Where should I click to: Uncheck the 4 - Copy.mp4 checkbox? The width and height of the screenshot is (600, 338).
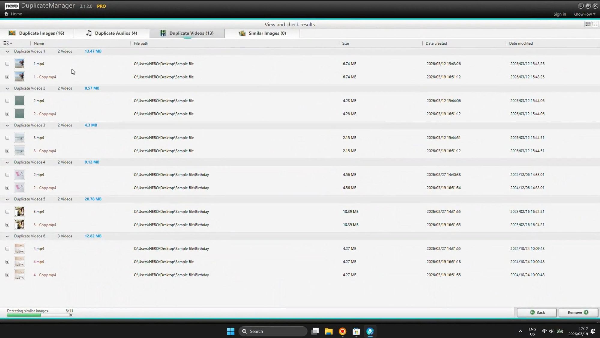[x=7, y=275]
